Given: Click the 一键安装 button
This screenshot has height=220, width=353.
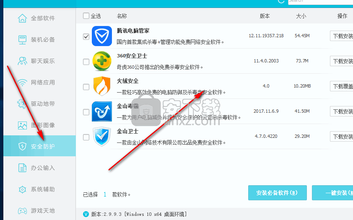Looking at the screenshot, I should 332,193.
